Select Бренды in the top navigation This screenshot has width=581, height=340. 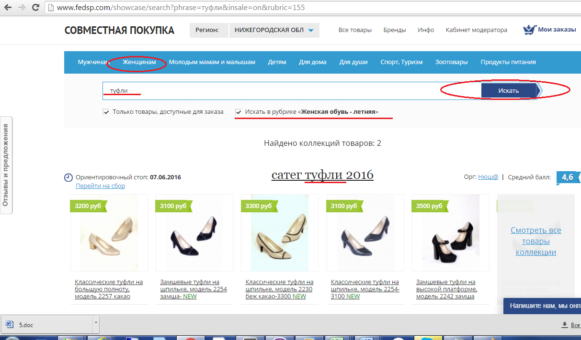pyautogui.click(x=395, y=30)
